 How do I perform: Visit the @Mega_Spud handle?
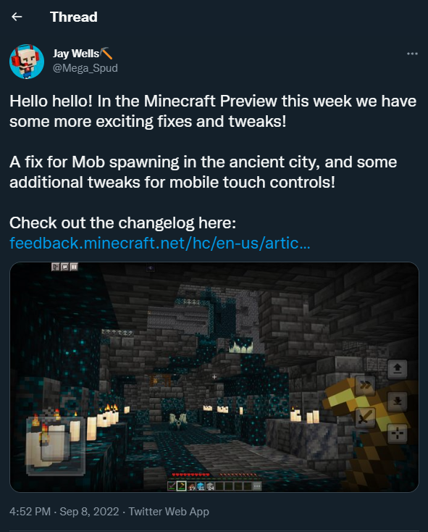point(85,68)
